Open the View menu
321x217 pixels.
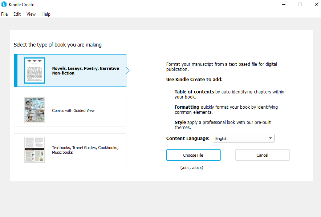pyautogui.click(x=31, y=14)
